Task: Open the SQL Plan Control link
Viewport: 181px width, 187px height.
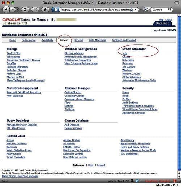Action: pos(16,128)
